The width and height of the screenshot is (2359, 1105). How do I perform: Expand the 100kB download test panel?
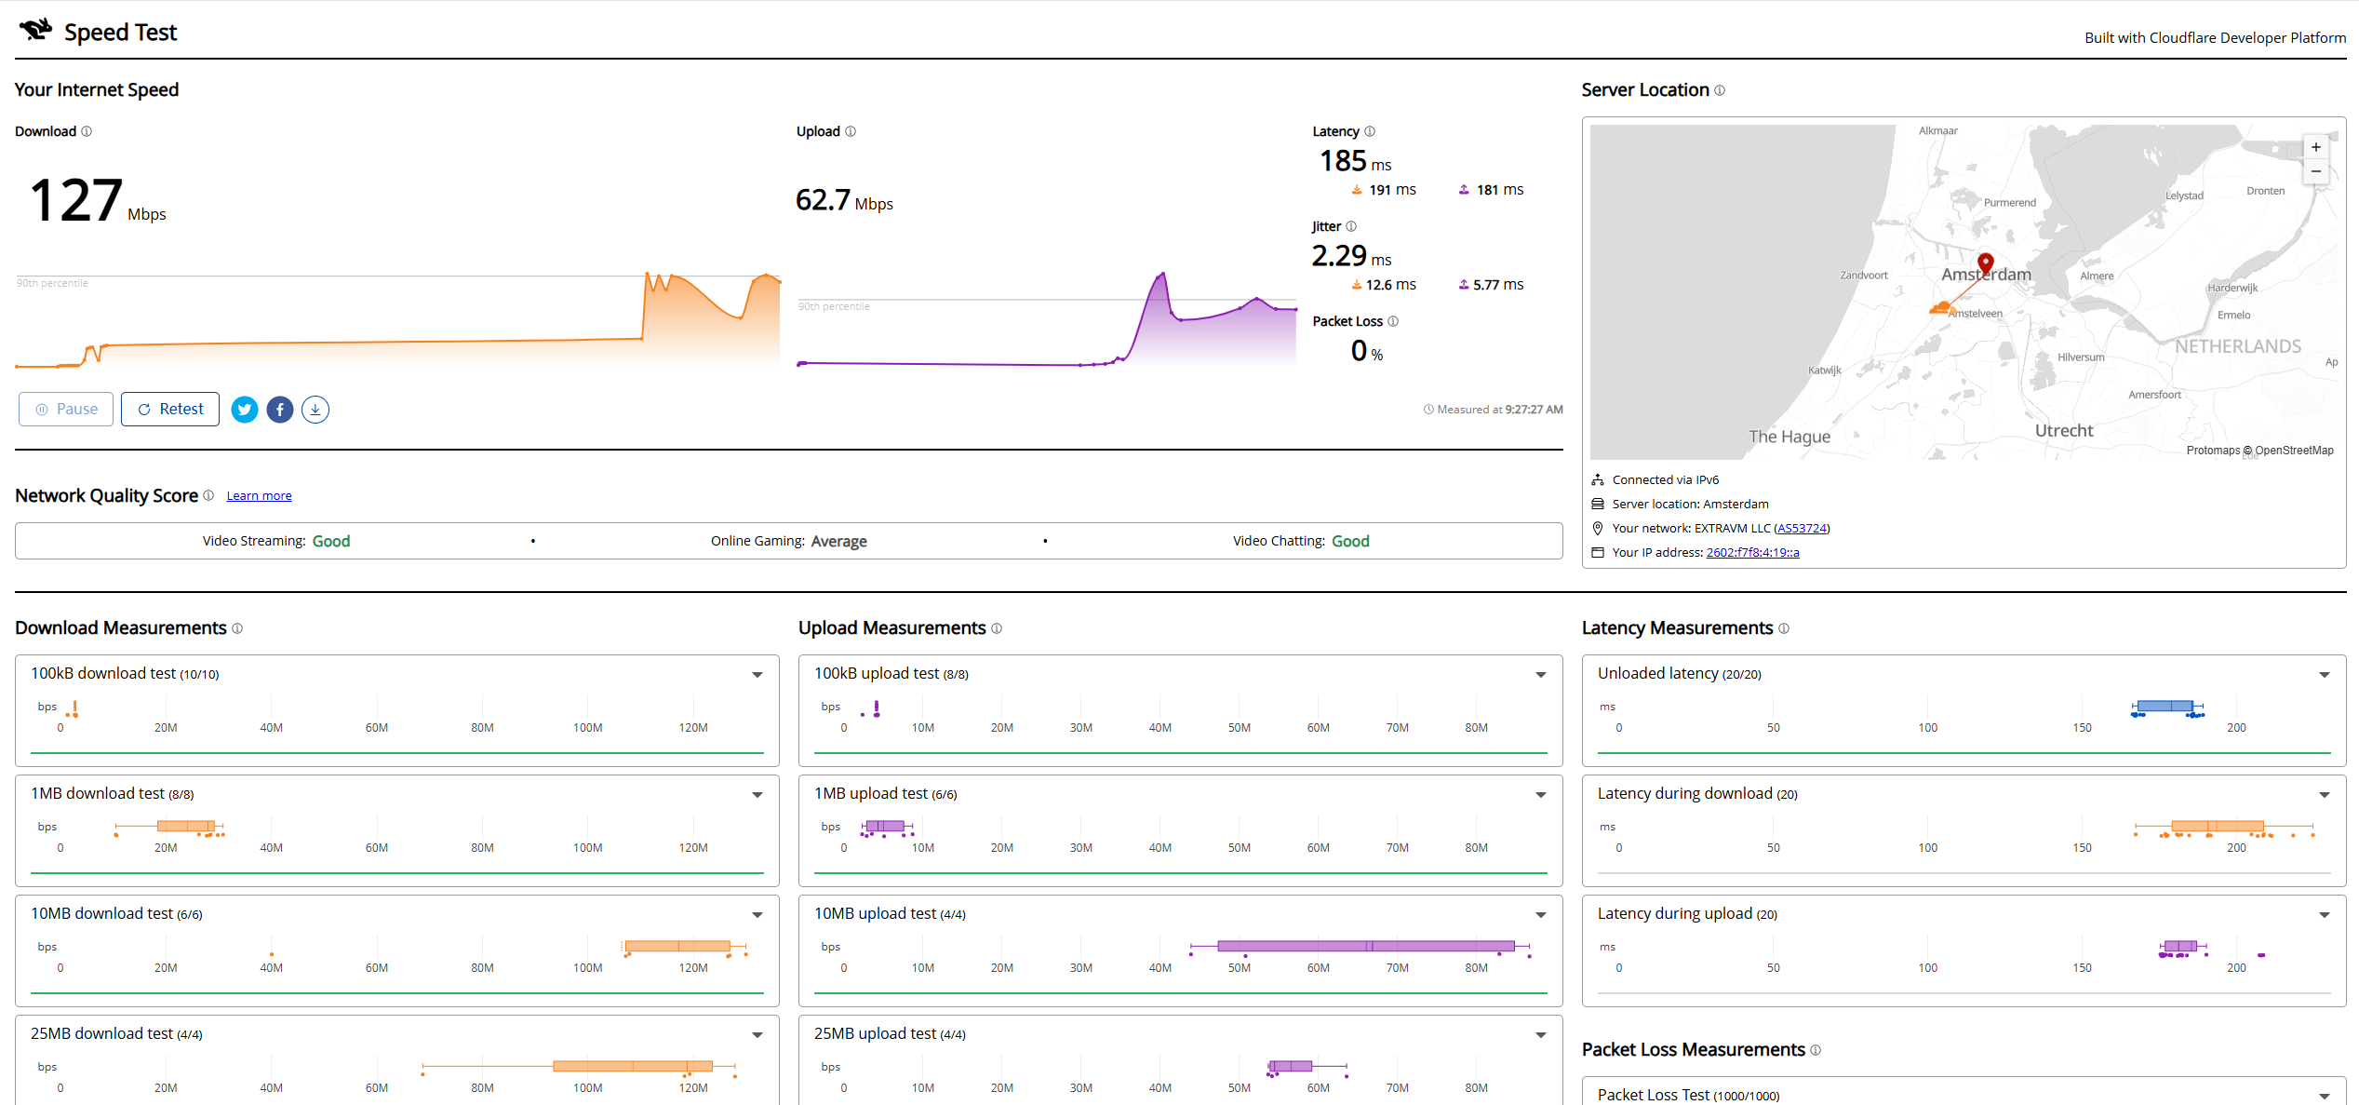click(x=757, y=675)
